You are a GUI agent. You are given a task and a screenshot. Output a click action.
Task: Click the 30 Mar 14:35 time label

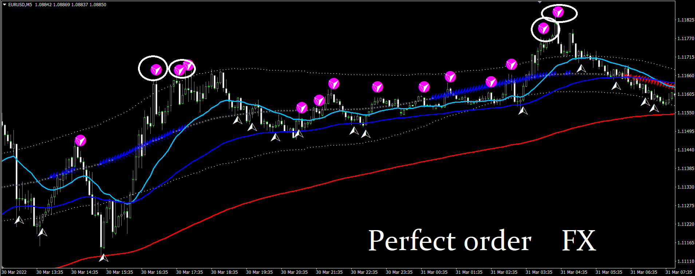pos(84,272)
